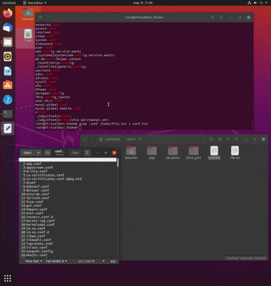
Task: Show applications grid at bottom of dock
Action: click(8, 278)
